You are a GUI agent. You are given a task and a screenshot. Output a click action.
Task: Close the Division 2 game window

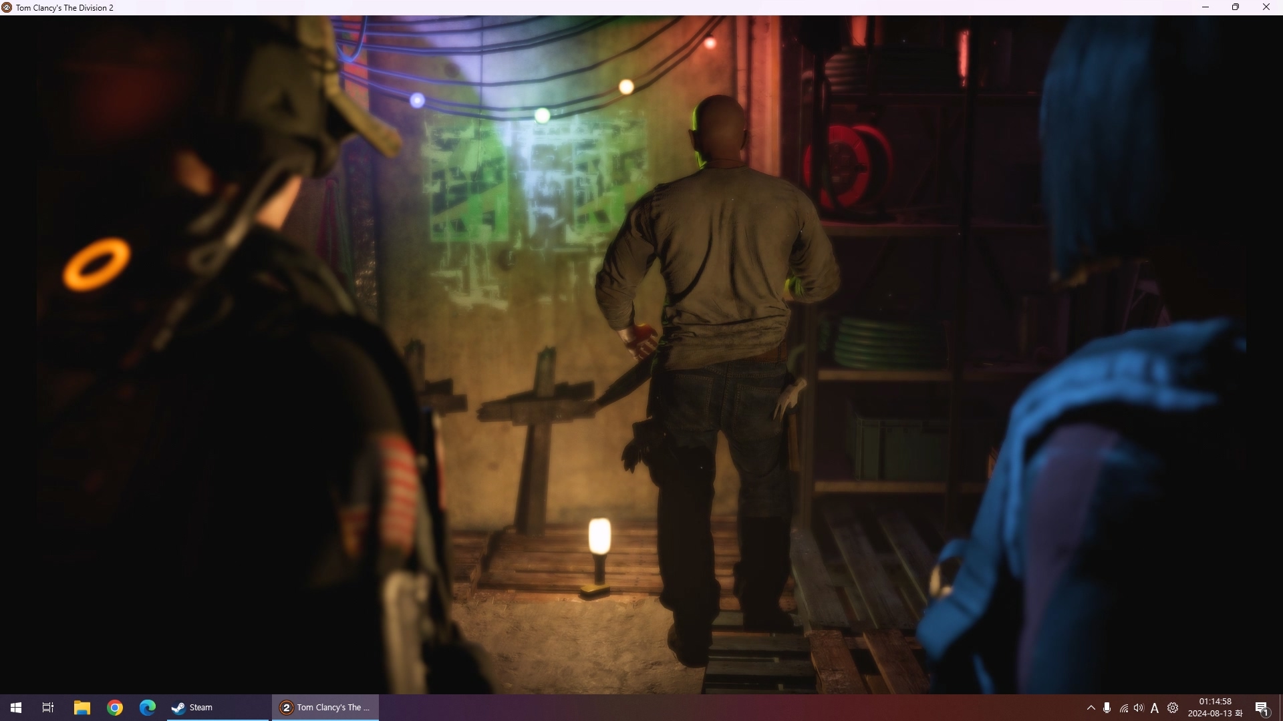pyautogui.click(x=1266, y=7)
